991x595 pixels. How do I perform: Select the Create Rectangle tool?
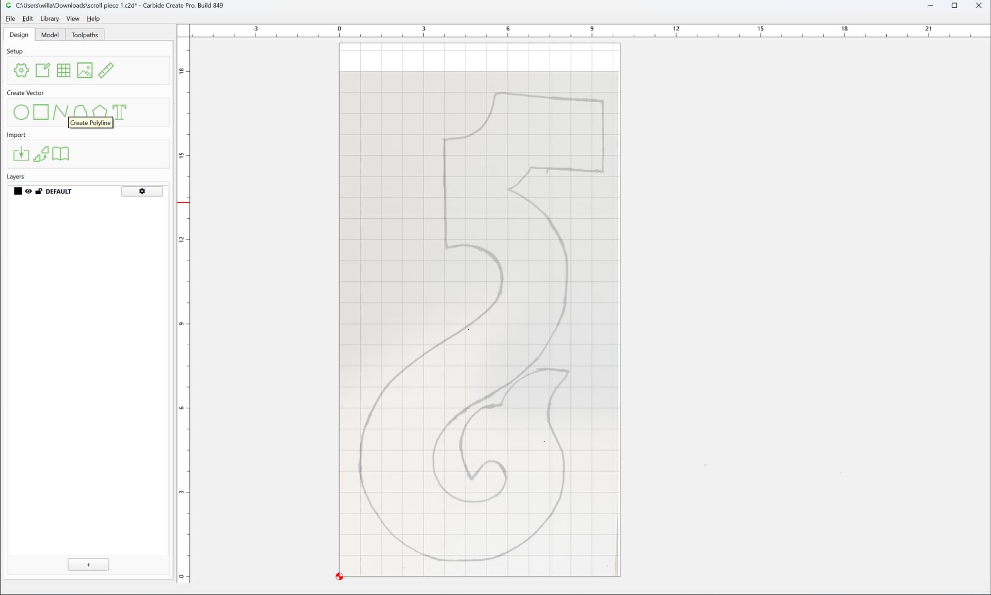41,112
